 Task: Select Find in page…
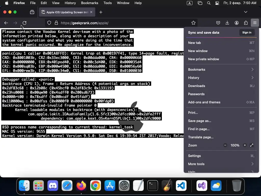coord(221,129)
